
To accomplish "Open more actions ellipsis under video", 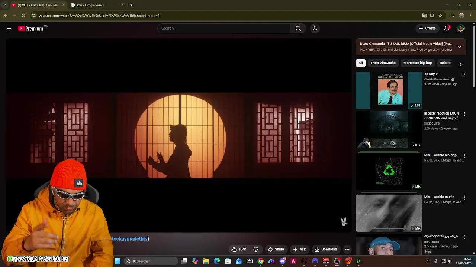I will point(347,250).
